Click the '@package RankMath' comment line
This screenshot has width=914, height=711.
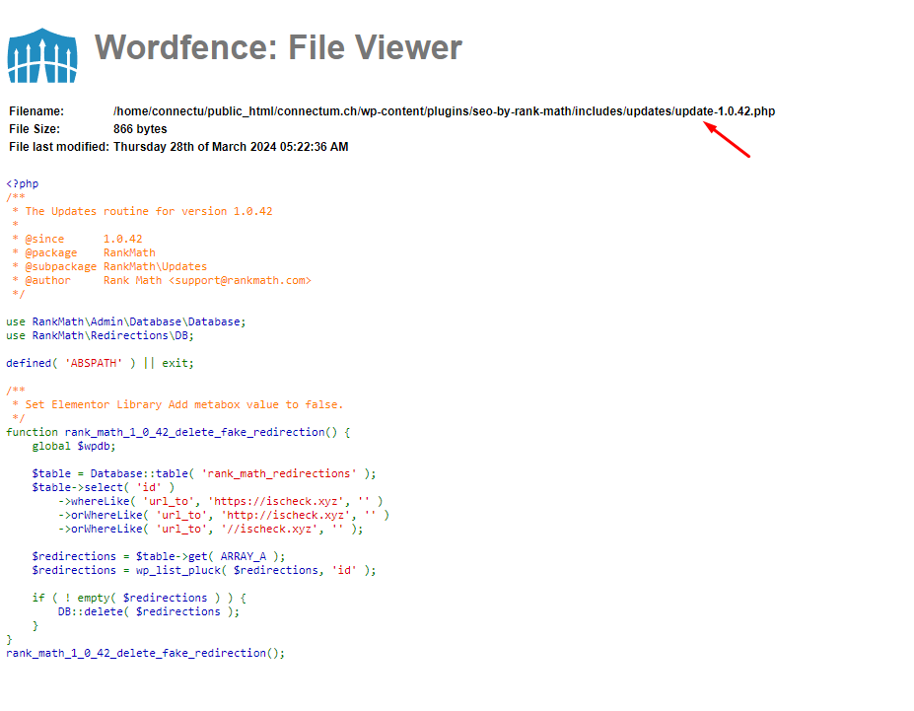84,252
